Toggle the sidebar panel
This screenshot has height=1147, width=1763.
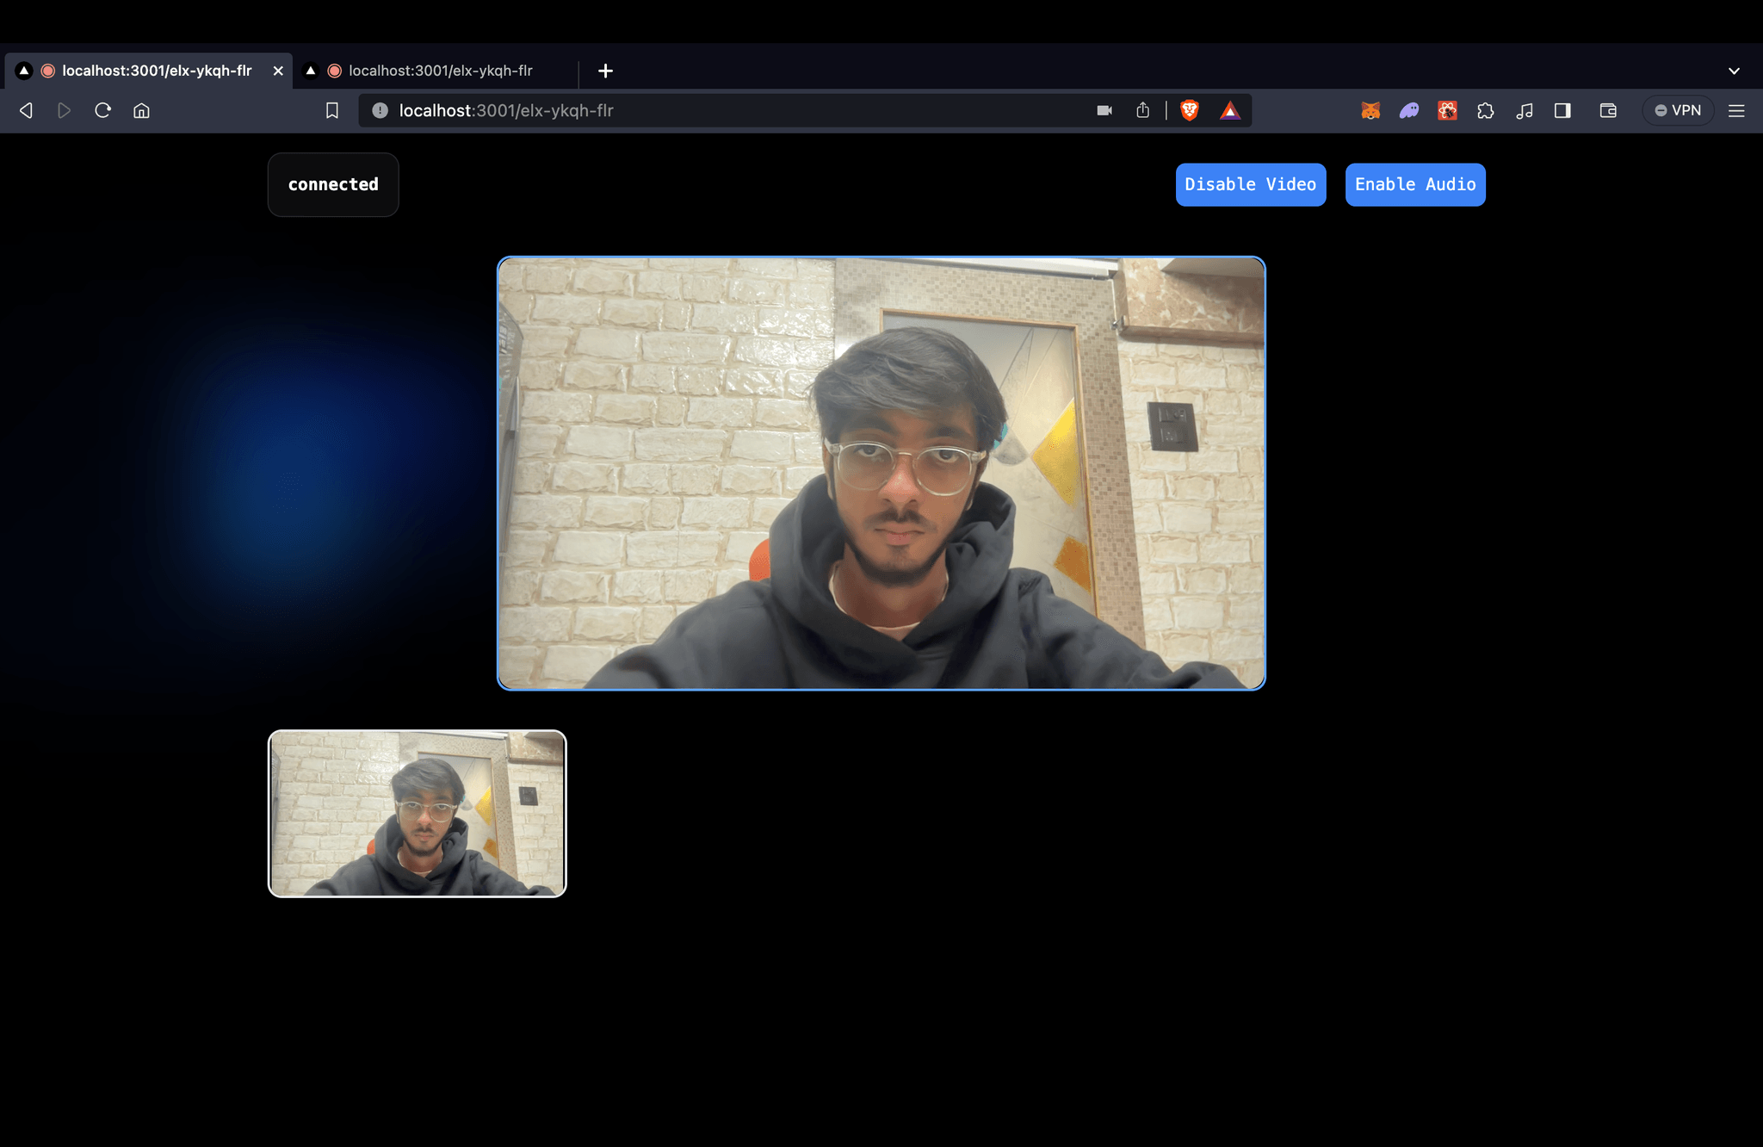[1562, 110]
